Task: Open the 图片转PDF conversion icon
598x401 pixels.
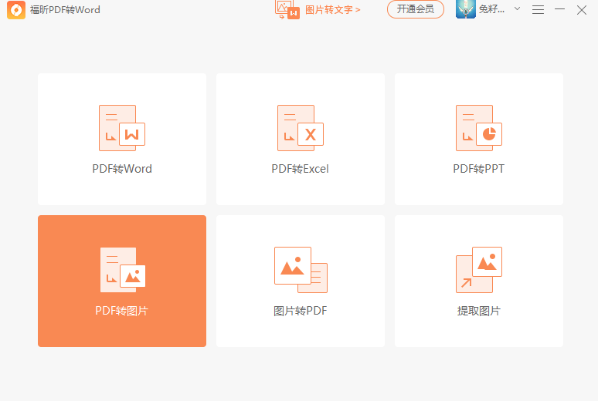Action: tap(301, 270)
